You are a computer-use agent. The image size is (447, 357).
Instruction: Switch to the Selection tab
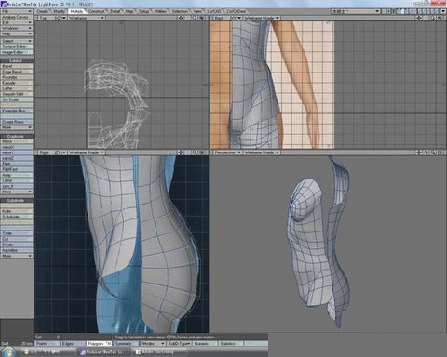[x=180, y=11]
